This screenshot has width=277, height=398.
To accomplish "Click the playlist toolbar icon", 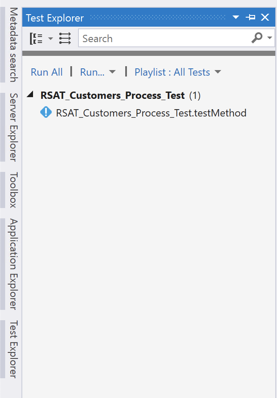I will (65, 39).
